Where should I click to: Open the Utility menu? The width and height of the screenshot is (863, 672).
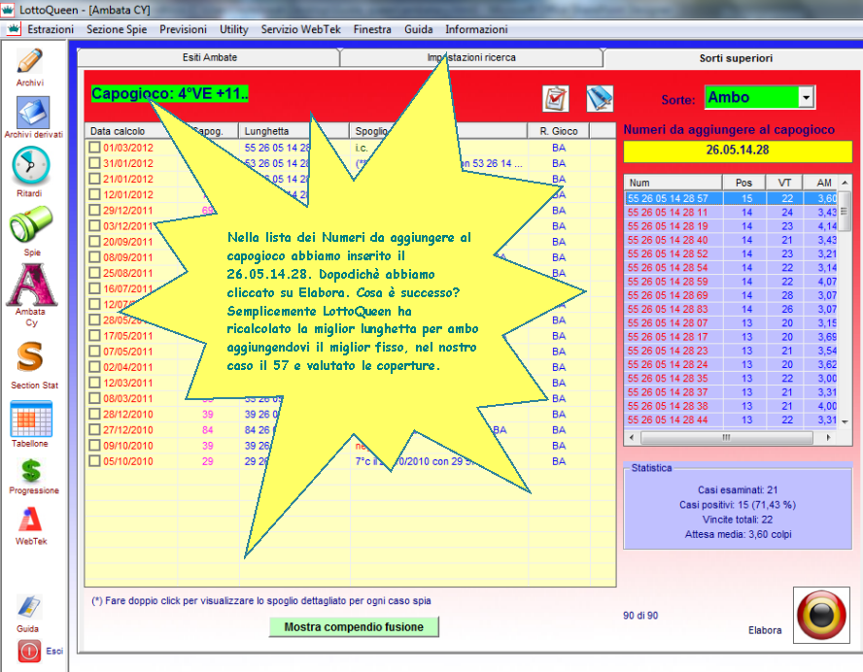234,30
